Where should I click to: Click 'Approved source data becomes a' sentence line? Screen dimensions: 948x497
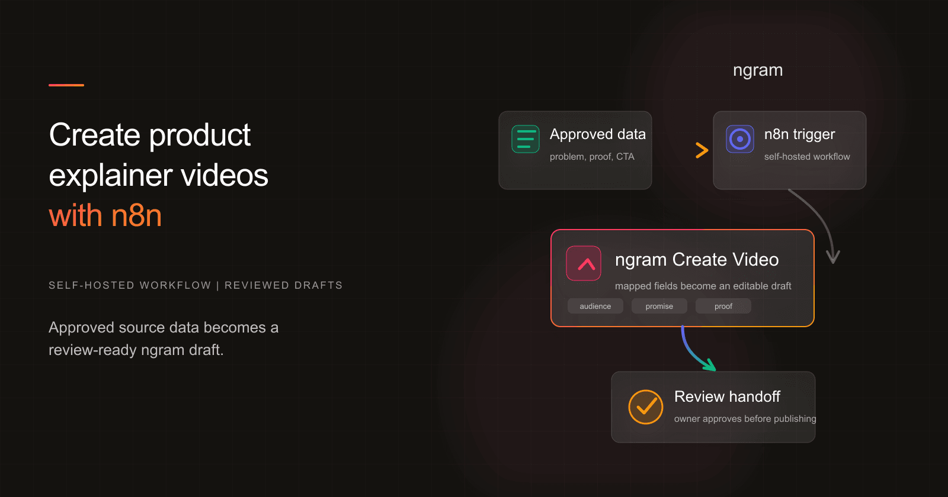164,328
